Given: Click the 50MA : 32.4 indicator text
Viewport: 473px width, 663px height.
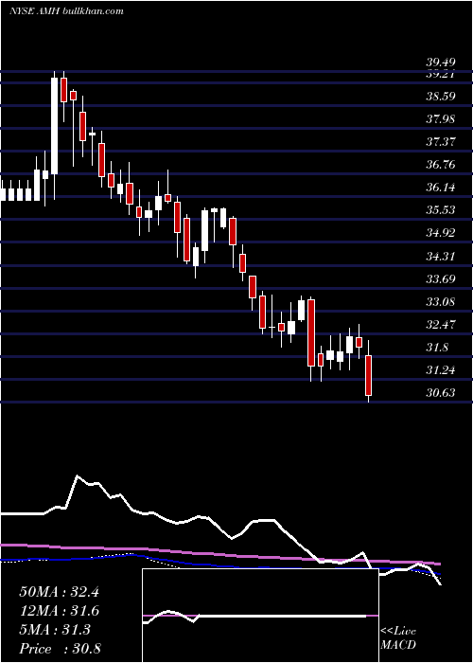Looking at the screenshot, I should coord(59,592).
